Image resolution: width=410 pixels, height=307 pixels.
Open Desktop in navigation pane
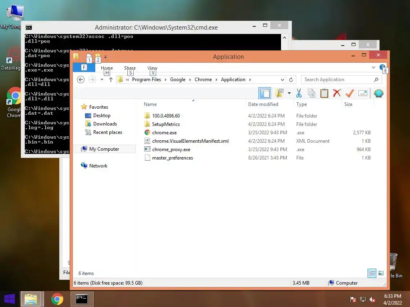pyautogui.click(x=102, y=116)
